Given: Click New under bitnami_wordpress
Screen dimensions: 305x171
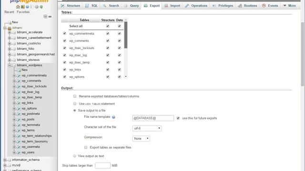Looking at the screenshot, I should click(x=24, y=70).
